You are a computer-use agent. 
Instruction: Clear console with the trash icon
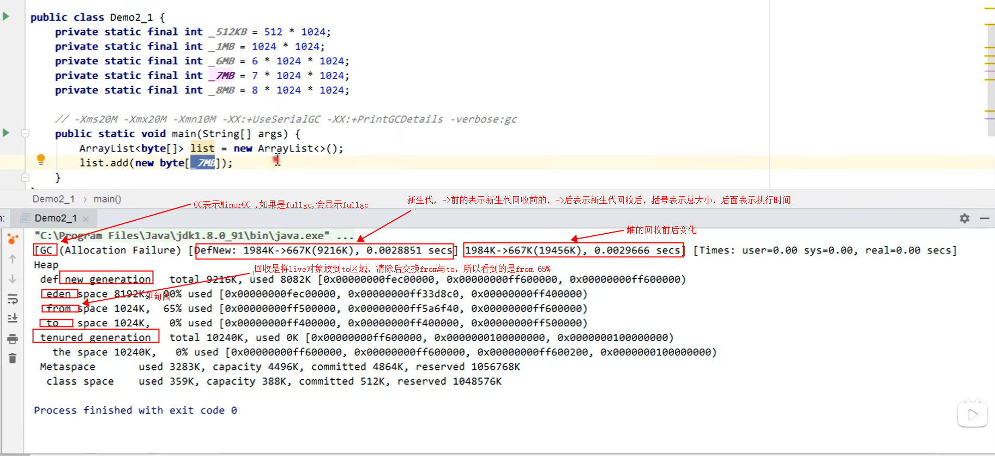coord(13,358)
